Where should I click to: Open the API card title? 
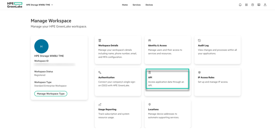coord(150,78)
